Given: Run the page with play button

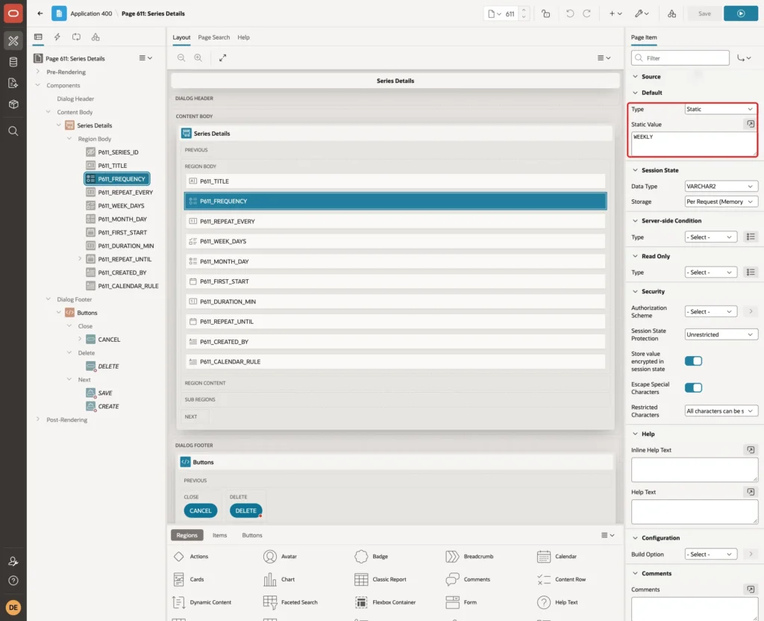Looking at the screenshot, I should coord(740,13).
